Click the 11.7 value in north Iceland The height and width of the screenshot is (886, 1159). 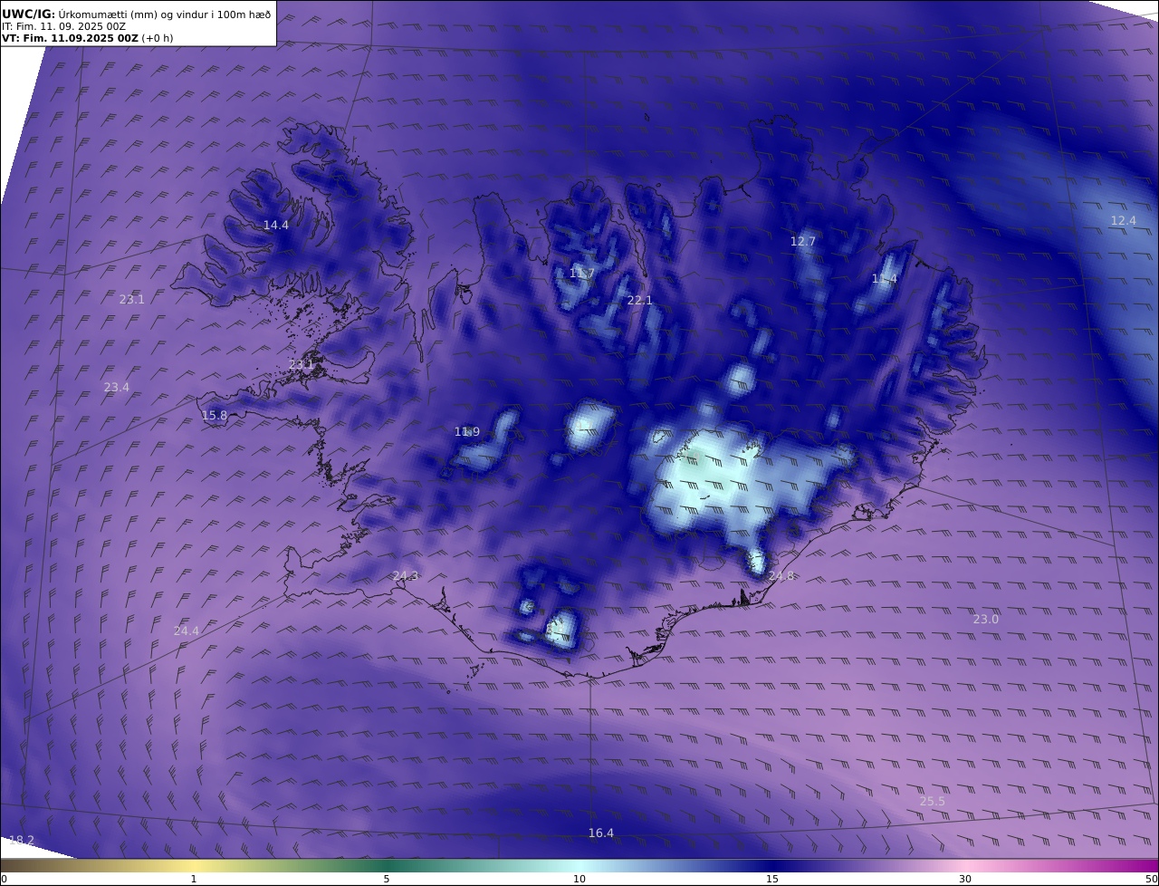click(x=582, y=273)
